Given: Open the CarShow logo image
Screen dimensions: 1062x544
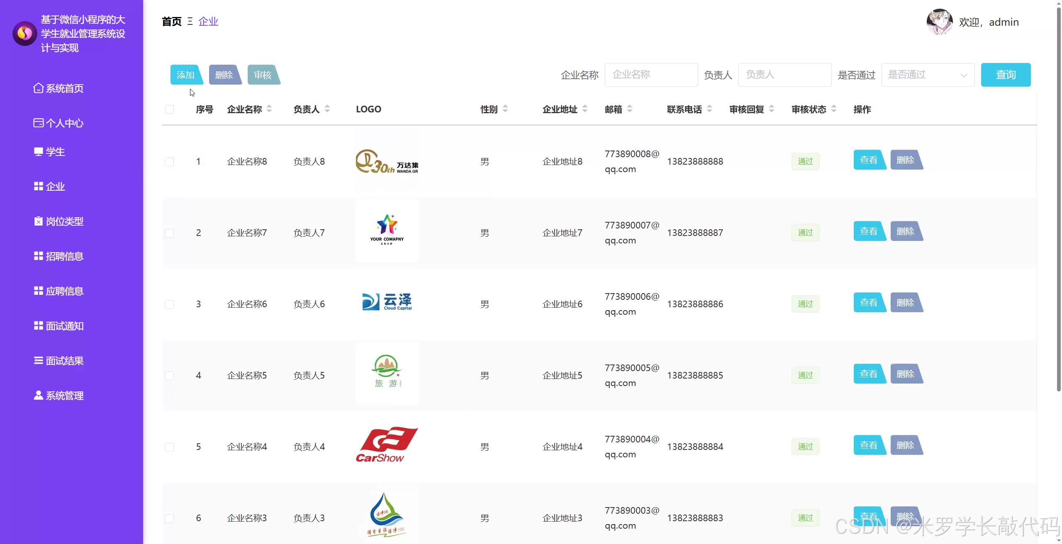Looking at the screenshot, I should [x=387, y=445].
